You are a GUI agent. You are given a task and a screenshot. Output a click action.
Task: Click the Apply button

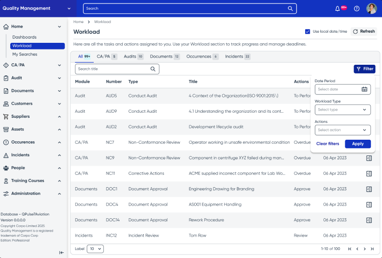coord(358,144)
